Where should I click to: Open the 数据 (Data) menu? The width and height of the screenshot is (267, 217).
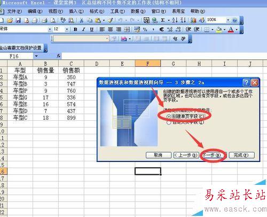coord(138,11)
